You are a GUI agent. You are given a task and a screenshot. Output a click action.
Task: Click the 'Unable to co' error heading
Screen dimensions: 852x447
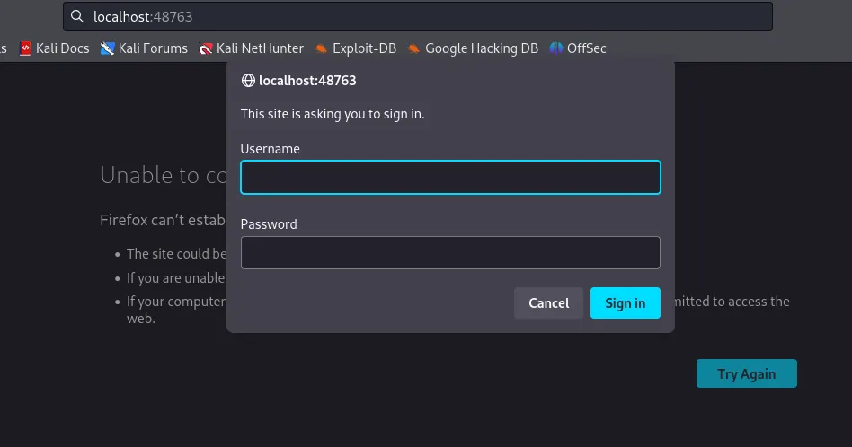click(x=164, y=175)
